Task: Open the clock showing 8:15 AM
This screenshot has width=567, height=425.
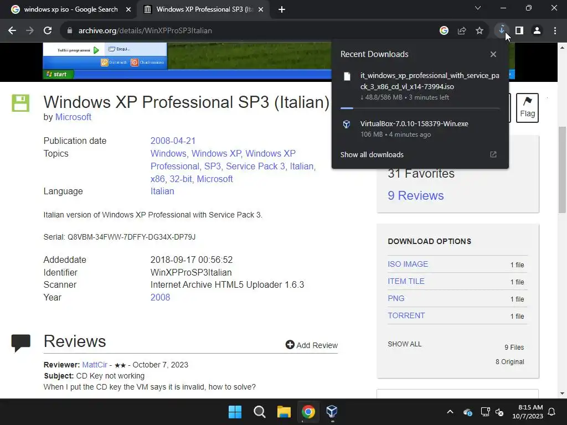Action: coord(528,412)
